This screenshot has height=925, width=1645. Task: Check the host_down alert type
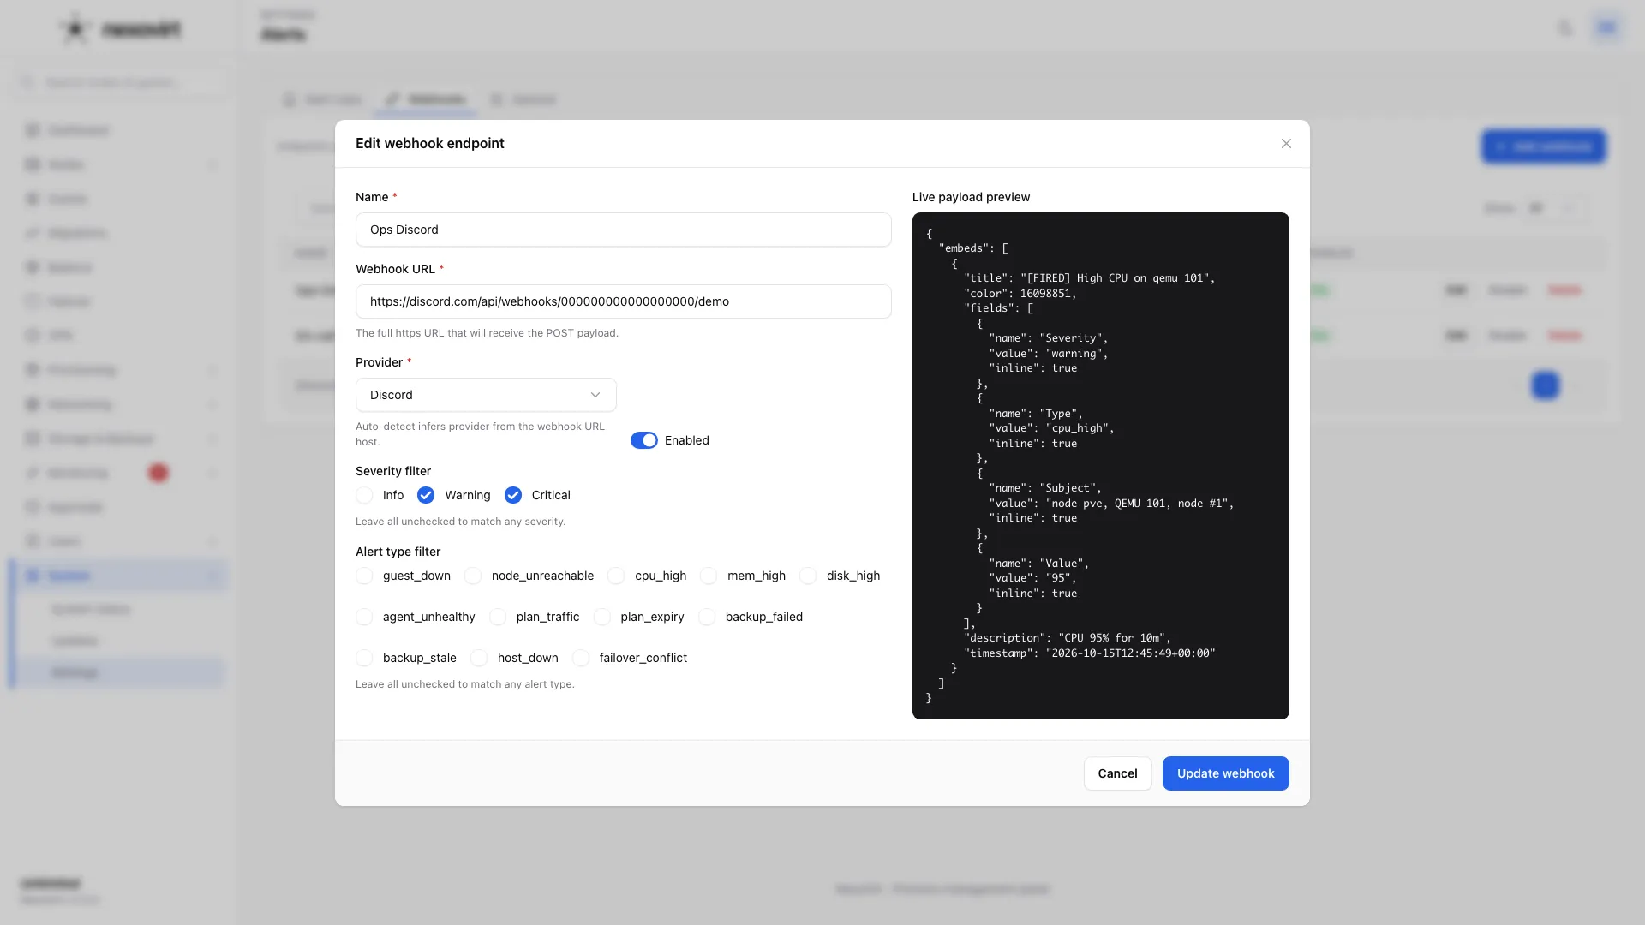pos(479,658)
